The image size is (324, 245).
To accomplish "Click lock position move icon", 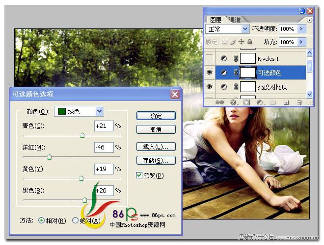I will 241,42.
